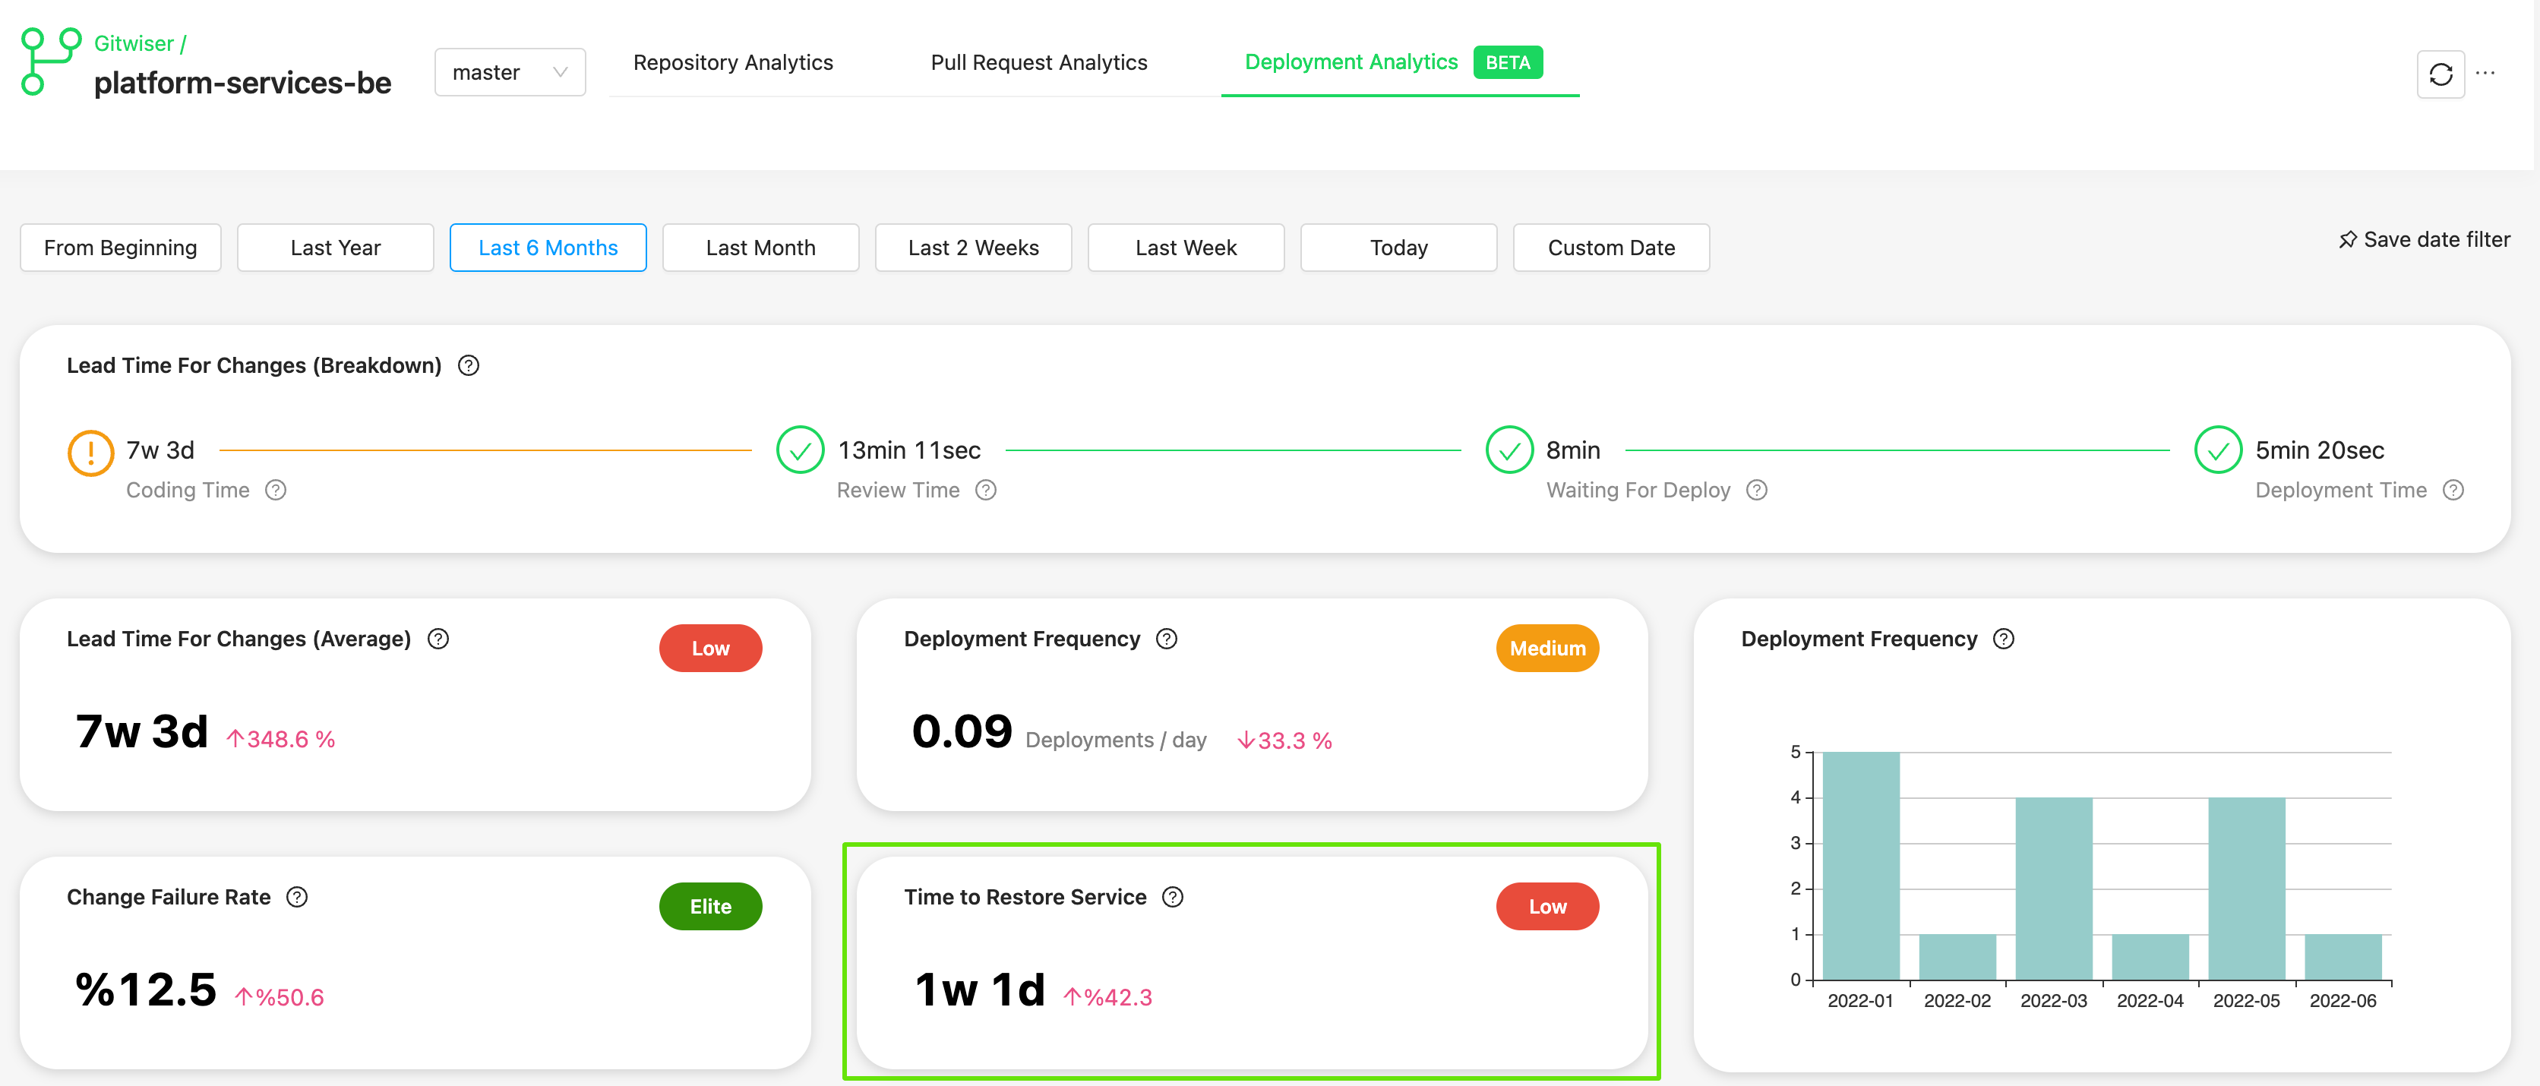
Task: Open the three-dots more options menu
Action: pyautogui.click(x=2486, y=73)
